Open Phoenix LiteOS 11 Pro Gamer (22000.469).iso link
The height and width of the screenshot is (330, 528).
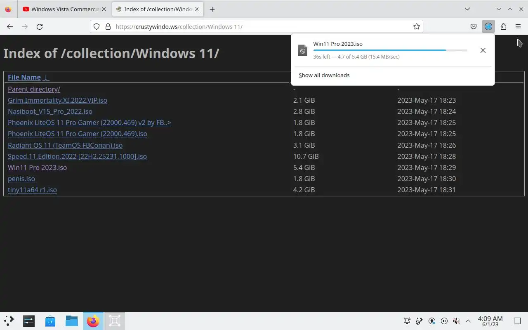coord(78,134)
